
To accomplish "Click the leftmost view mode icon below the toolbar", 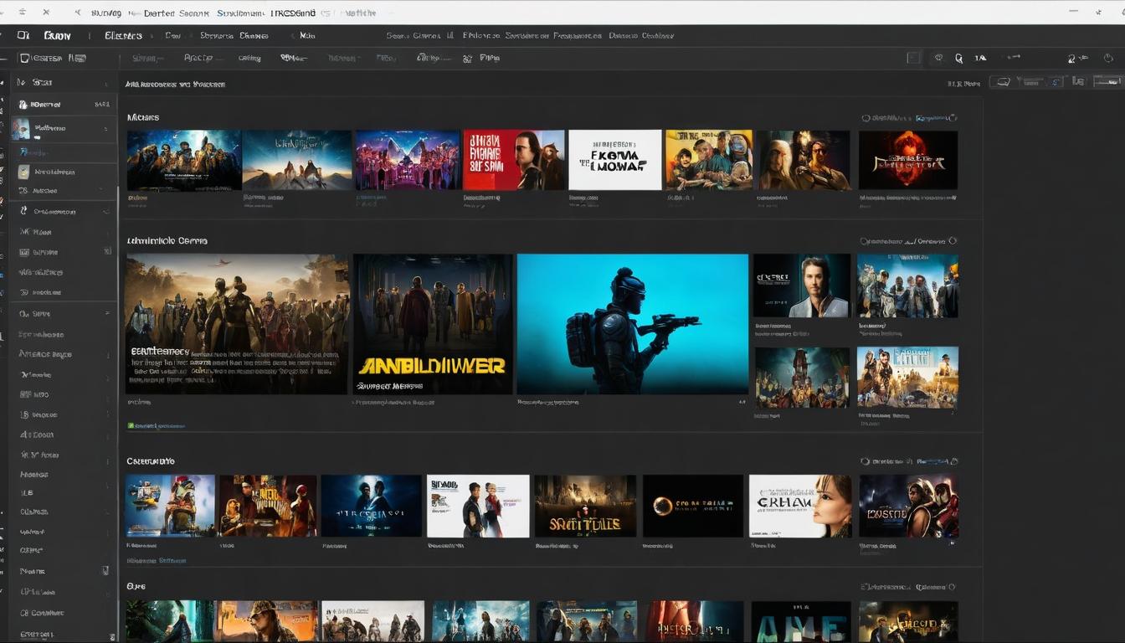I will click(x=1000, y=82).
